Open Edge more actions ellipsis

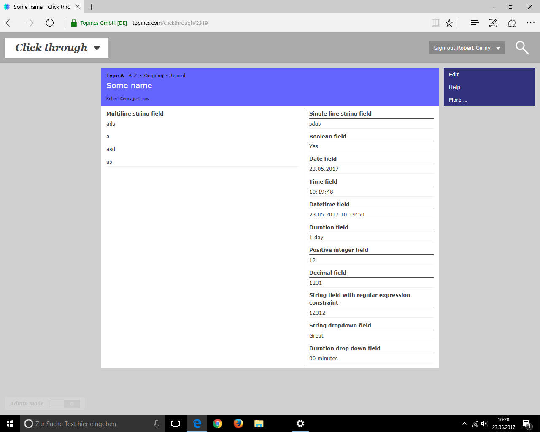point(531,23)
